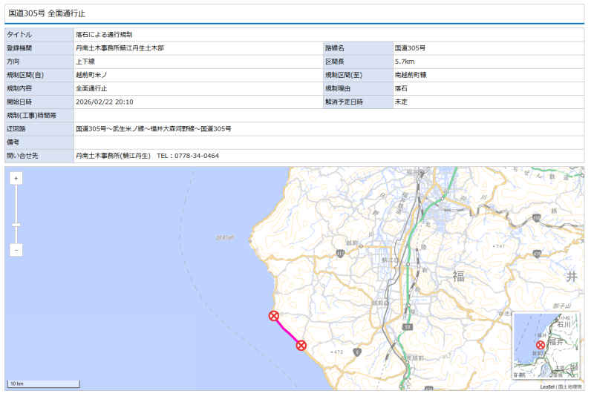Click the large 福 label on the map
This screenshot has width=594, height=402.
[459, 277]
